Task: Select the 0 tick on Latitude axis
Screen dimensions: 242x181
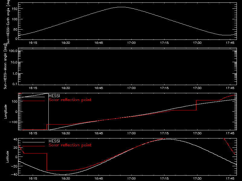Action: point(16,157)
